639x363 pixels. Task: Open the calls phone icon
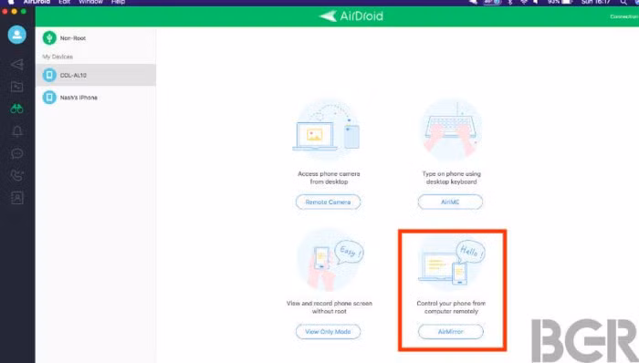pyautogui.click(x=17, y=175)
